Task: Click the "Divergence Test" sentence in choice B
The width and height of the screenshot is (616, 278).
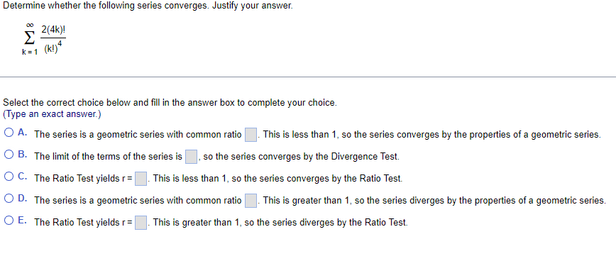Action: pyautogui.click(x=302, y=157)
